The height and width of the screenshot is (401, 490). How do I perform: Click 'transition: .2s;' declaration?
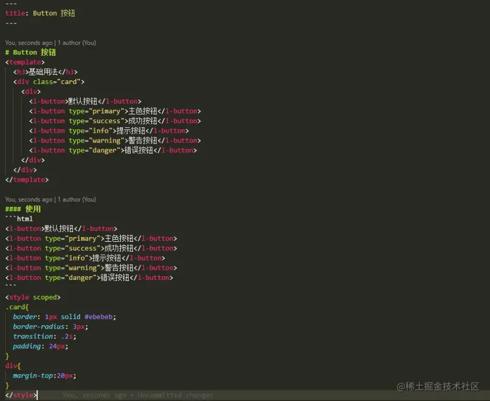click(x=44, y=336)
